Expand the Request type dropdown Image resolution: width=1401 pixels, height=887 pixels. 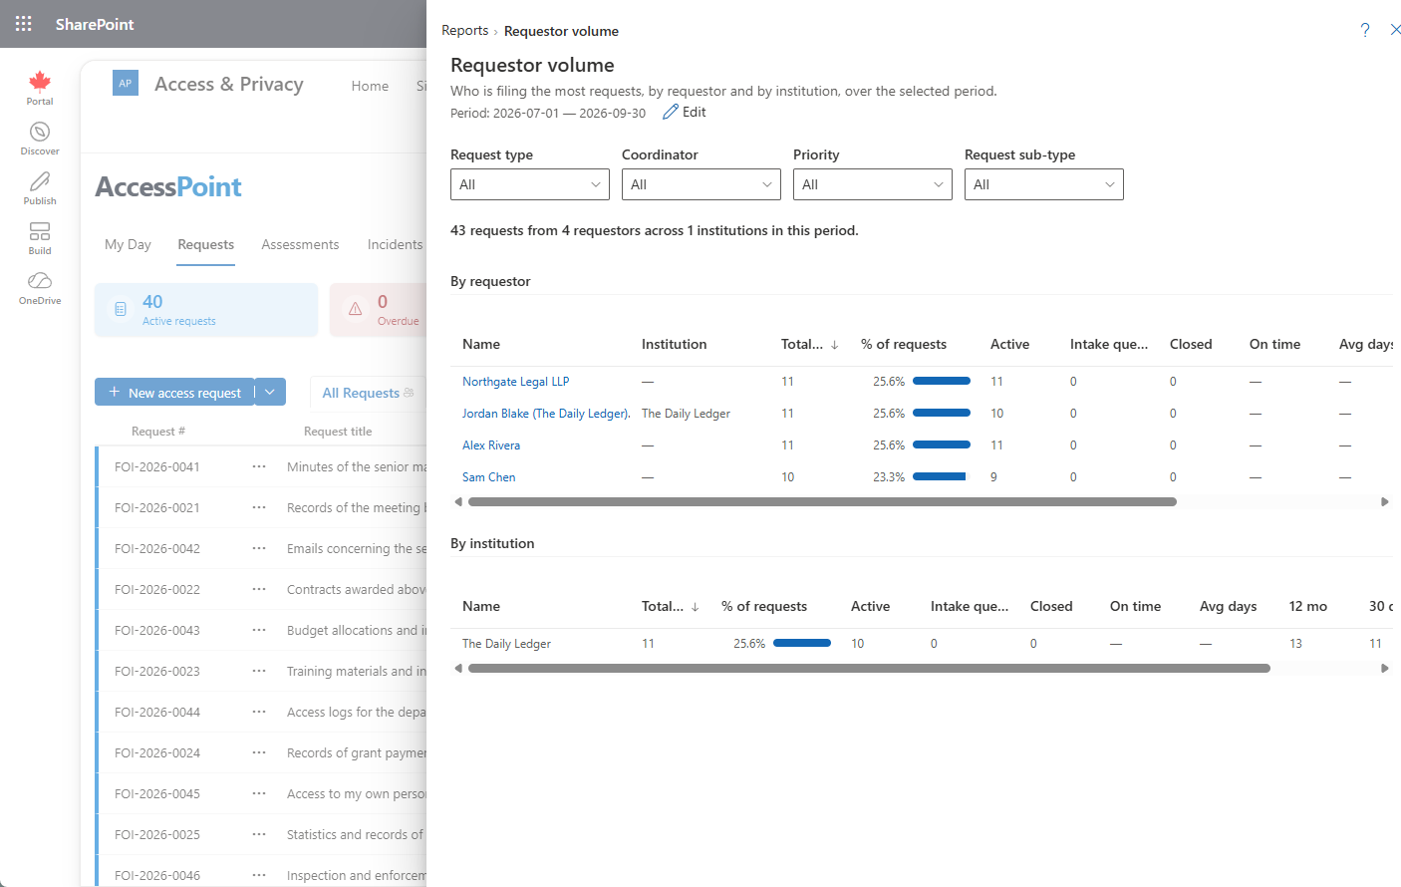point(530,184)
